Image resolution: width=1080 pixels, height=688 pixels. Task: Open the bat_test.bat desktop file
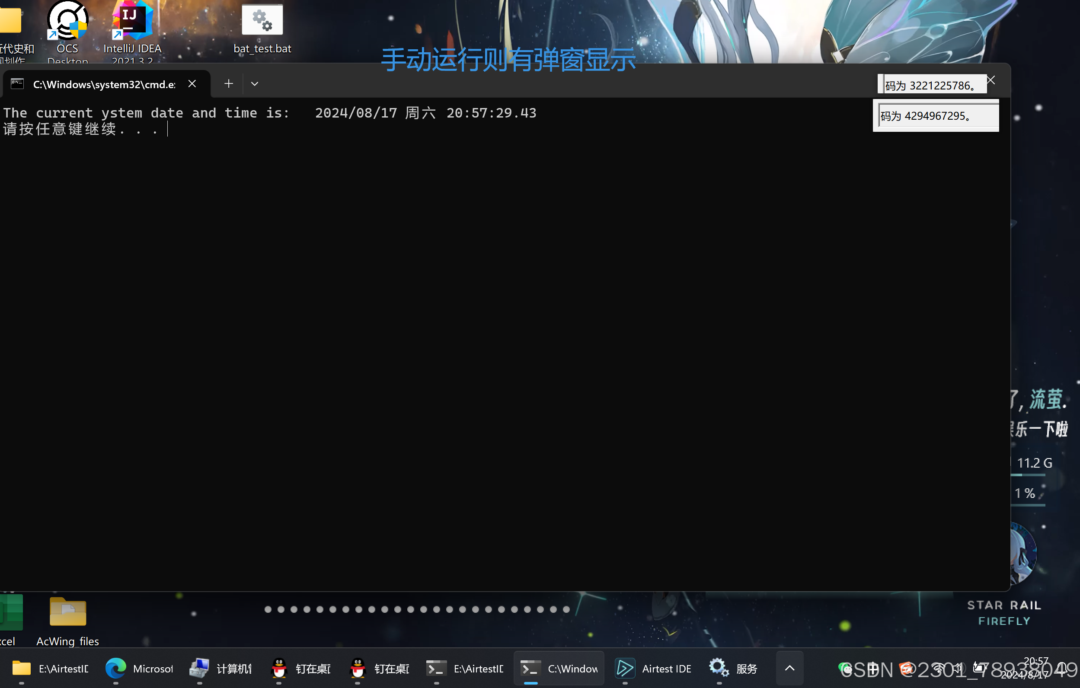pos(262,29)
